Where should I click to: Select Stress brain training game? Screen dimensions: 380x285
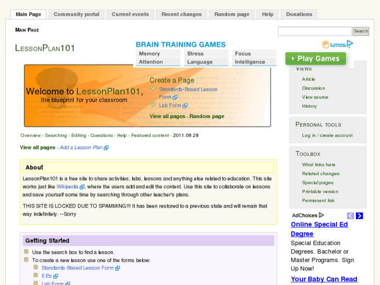tap(206, 54)
